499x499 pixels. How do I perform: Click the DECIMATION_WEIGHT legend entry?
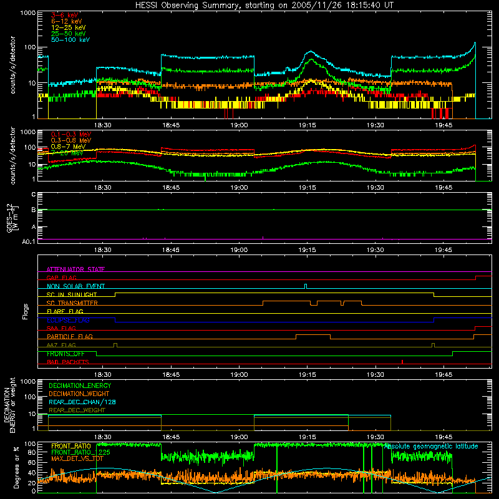(x=79, y=394)
